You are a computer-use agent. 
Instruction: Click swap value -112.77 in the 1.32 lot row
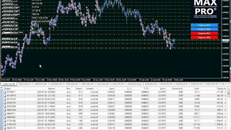pos(196,117)
